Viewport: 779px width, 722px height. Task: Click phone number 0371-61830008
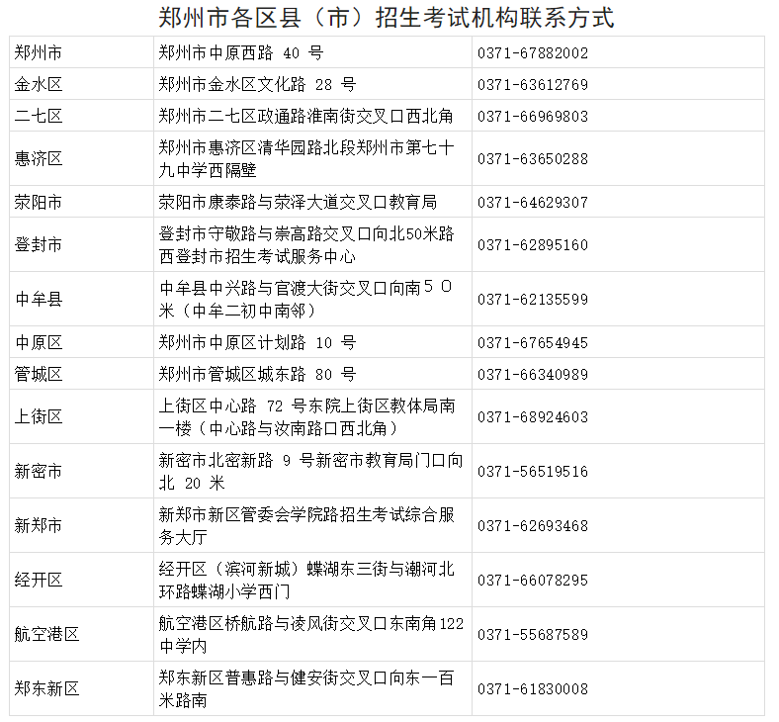533,689
